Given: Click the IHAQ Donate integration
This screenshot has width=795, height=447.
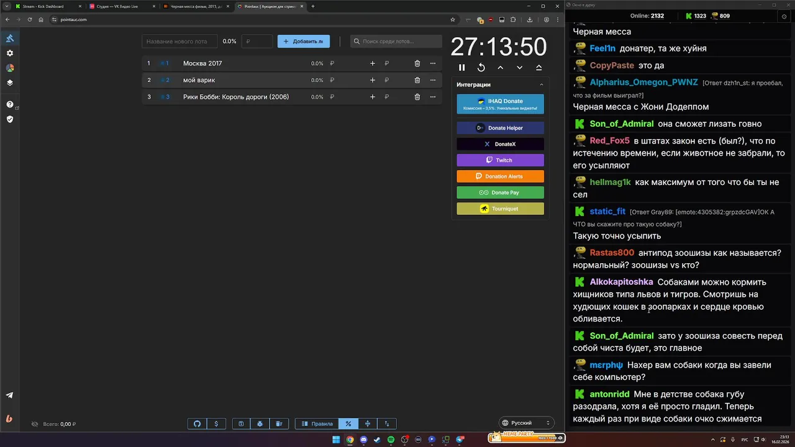Looking at the screenshot, I should pos(500,104).
